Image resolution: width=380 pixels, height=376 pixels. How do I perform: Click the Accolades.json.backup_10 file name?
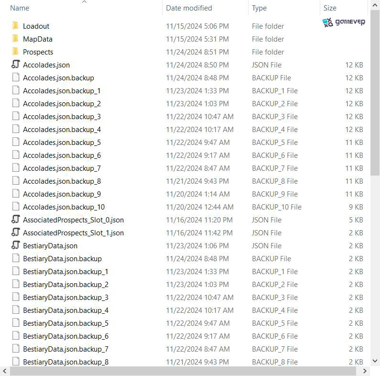[x=64, y=207]
